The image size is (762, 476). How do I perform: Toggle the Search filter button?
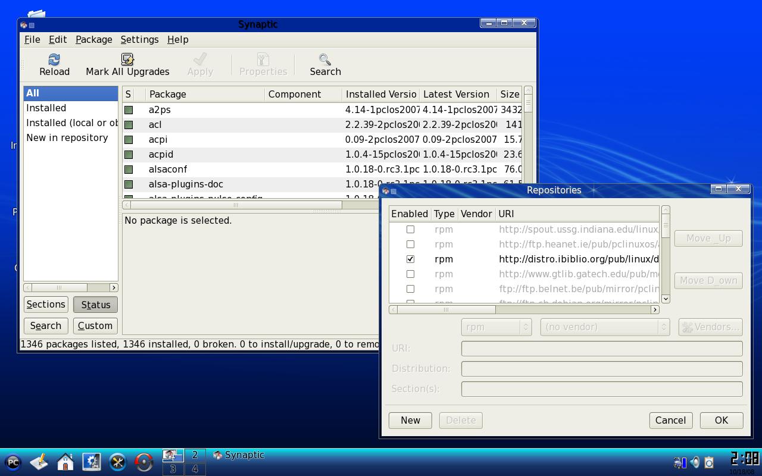[46, 325]
